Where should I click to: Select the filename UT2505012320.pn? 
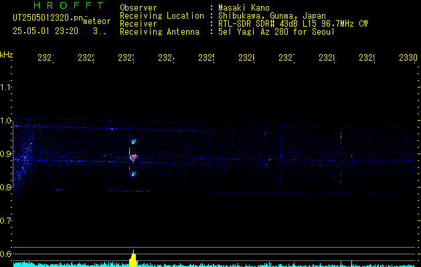coord(48,18)
